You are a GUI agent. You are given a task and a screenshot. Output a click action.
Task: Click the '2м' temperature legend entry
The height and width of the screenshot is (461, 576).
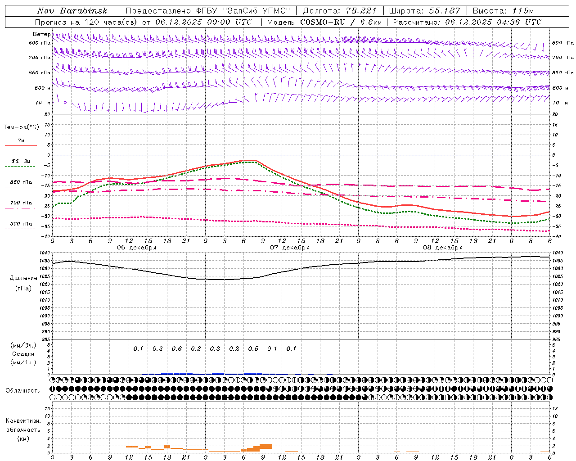point(21,141)
